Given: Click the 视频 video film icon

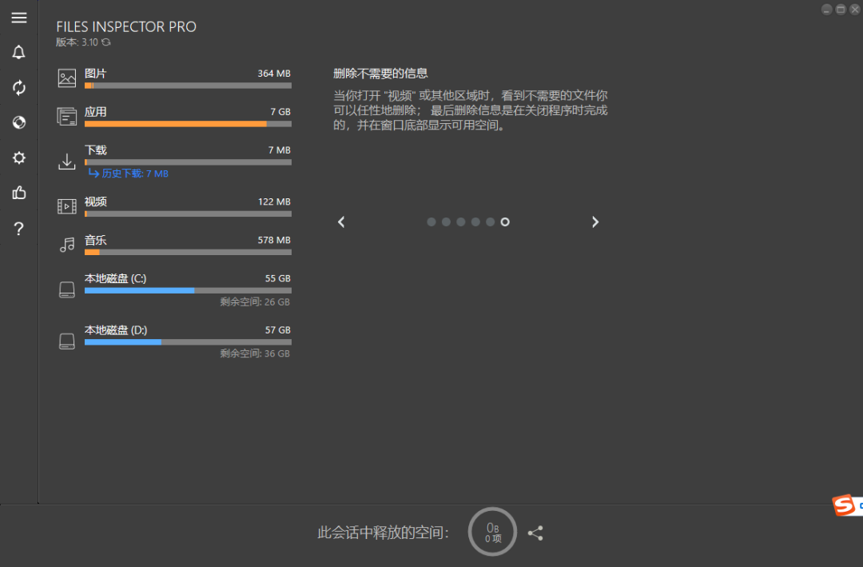Looking at the screenshot, I should click(x=66, y=206).
